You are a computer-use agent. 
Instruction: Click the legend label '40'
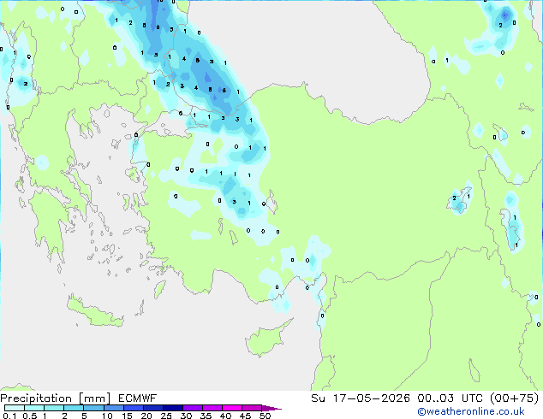pyautogui.click(x=225, y=416)
